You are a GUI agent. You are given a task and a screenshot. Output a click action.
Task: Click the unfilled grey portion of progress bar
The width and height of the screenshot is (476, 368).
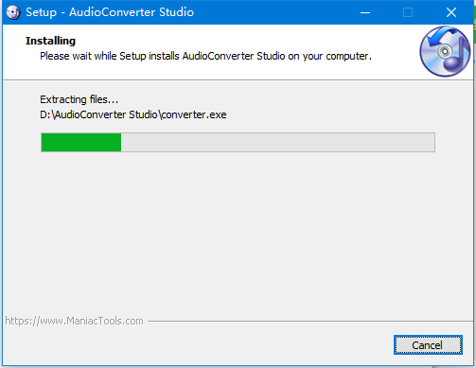(277, 142)
